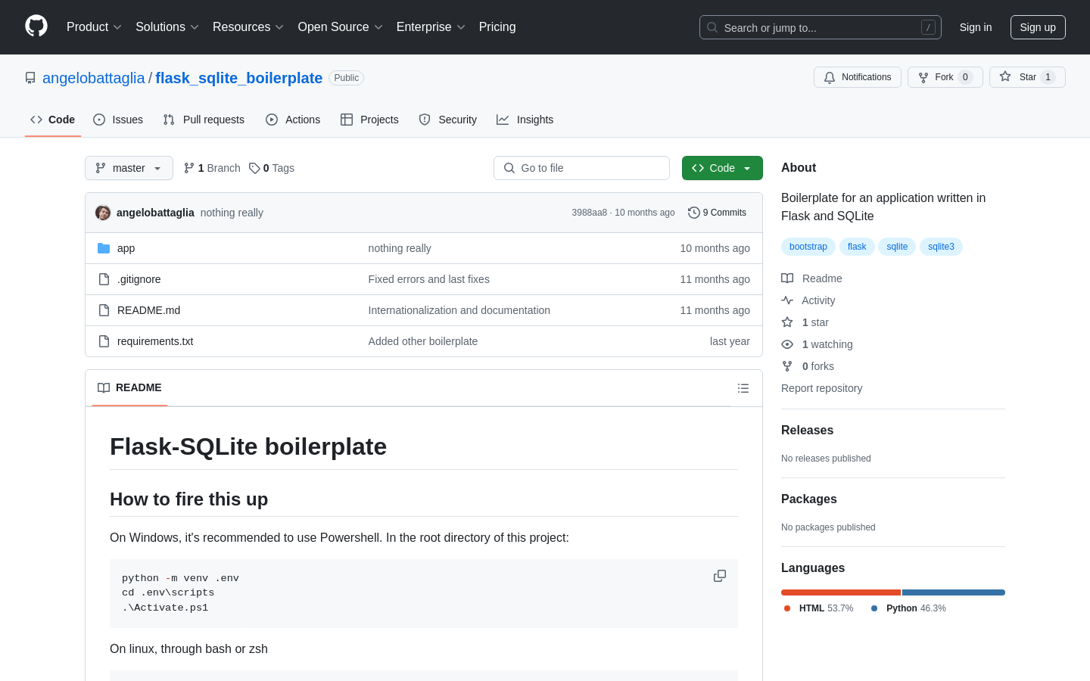This screenshot has width=1090, height=681.
Task: Select the Code tab
Action: pos(53,120)
